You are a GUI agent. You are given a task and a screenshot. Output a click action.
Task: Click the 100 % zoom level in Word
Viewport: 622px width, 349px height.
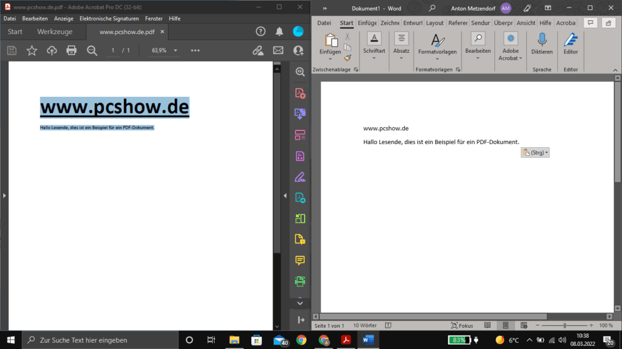(x=606, y=325)
